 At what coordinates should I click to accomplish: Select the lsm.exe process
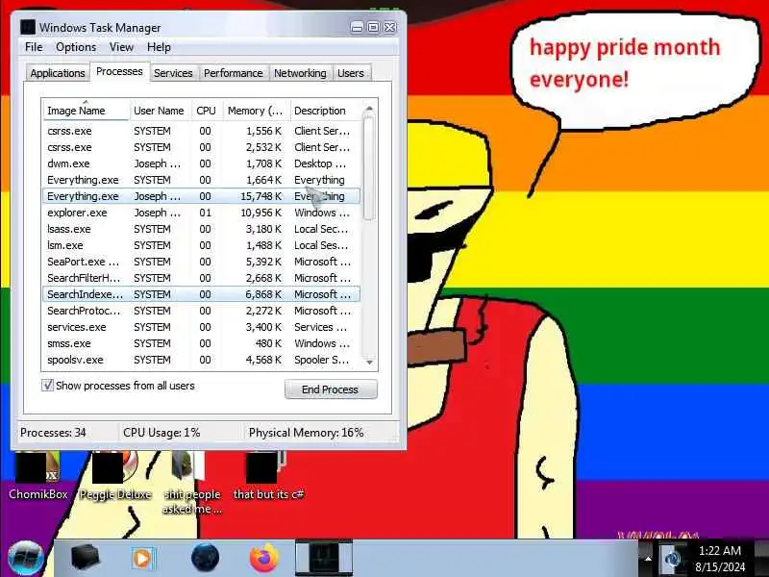click(x=202, y=245)
